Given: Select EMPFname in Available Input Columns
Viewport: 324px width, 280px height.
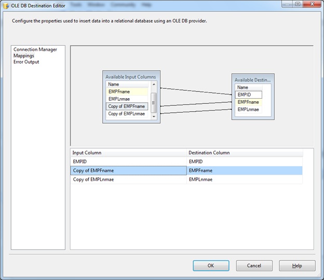Looking at the screenshot, I should [127, 91].
